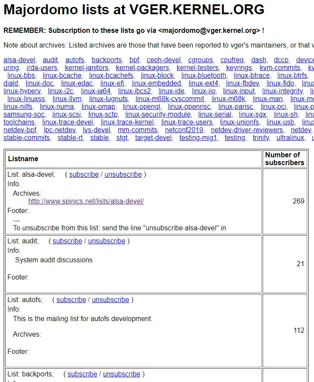Open the kvm-commits link
The width and height of the screenshot is (314, 382).
(280, 68)
